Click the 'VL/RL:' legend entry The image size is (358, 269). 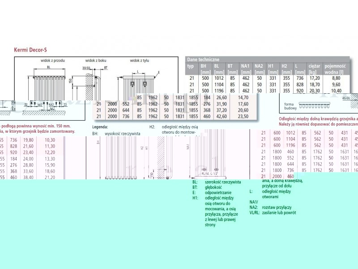pyautogui.click(x=255, y=213)
